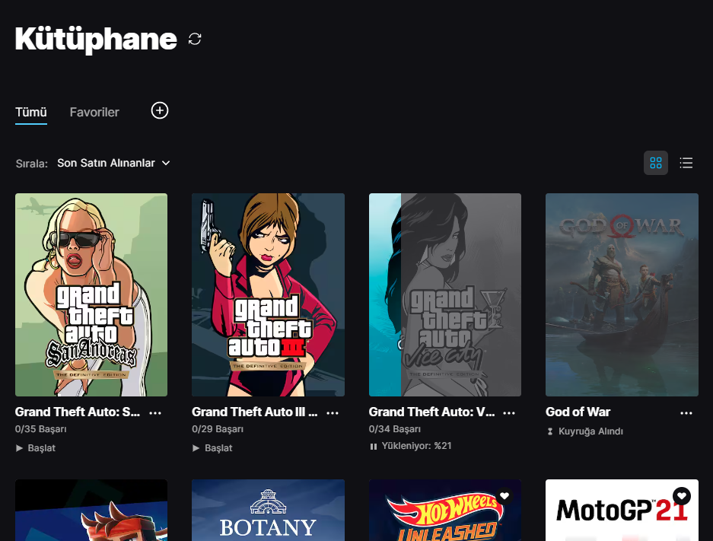This screenshot has width=713, height=541.
Task: Click the Grand Theft Auto: S... title
Action: point(78,412)
